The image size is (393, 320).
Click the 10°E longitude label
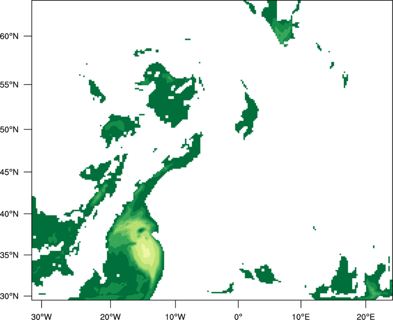coord(301,317)
